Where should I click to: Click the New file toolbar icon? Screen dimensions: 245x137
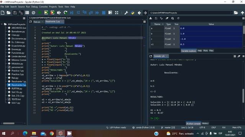[3, 13]
